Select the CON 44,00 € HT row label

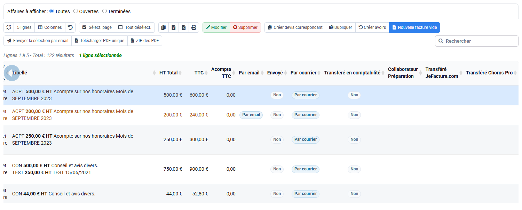pyautogui.click(x=54, y=194)
